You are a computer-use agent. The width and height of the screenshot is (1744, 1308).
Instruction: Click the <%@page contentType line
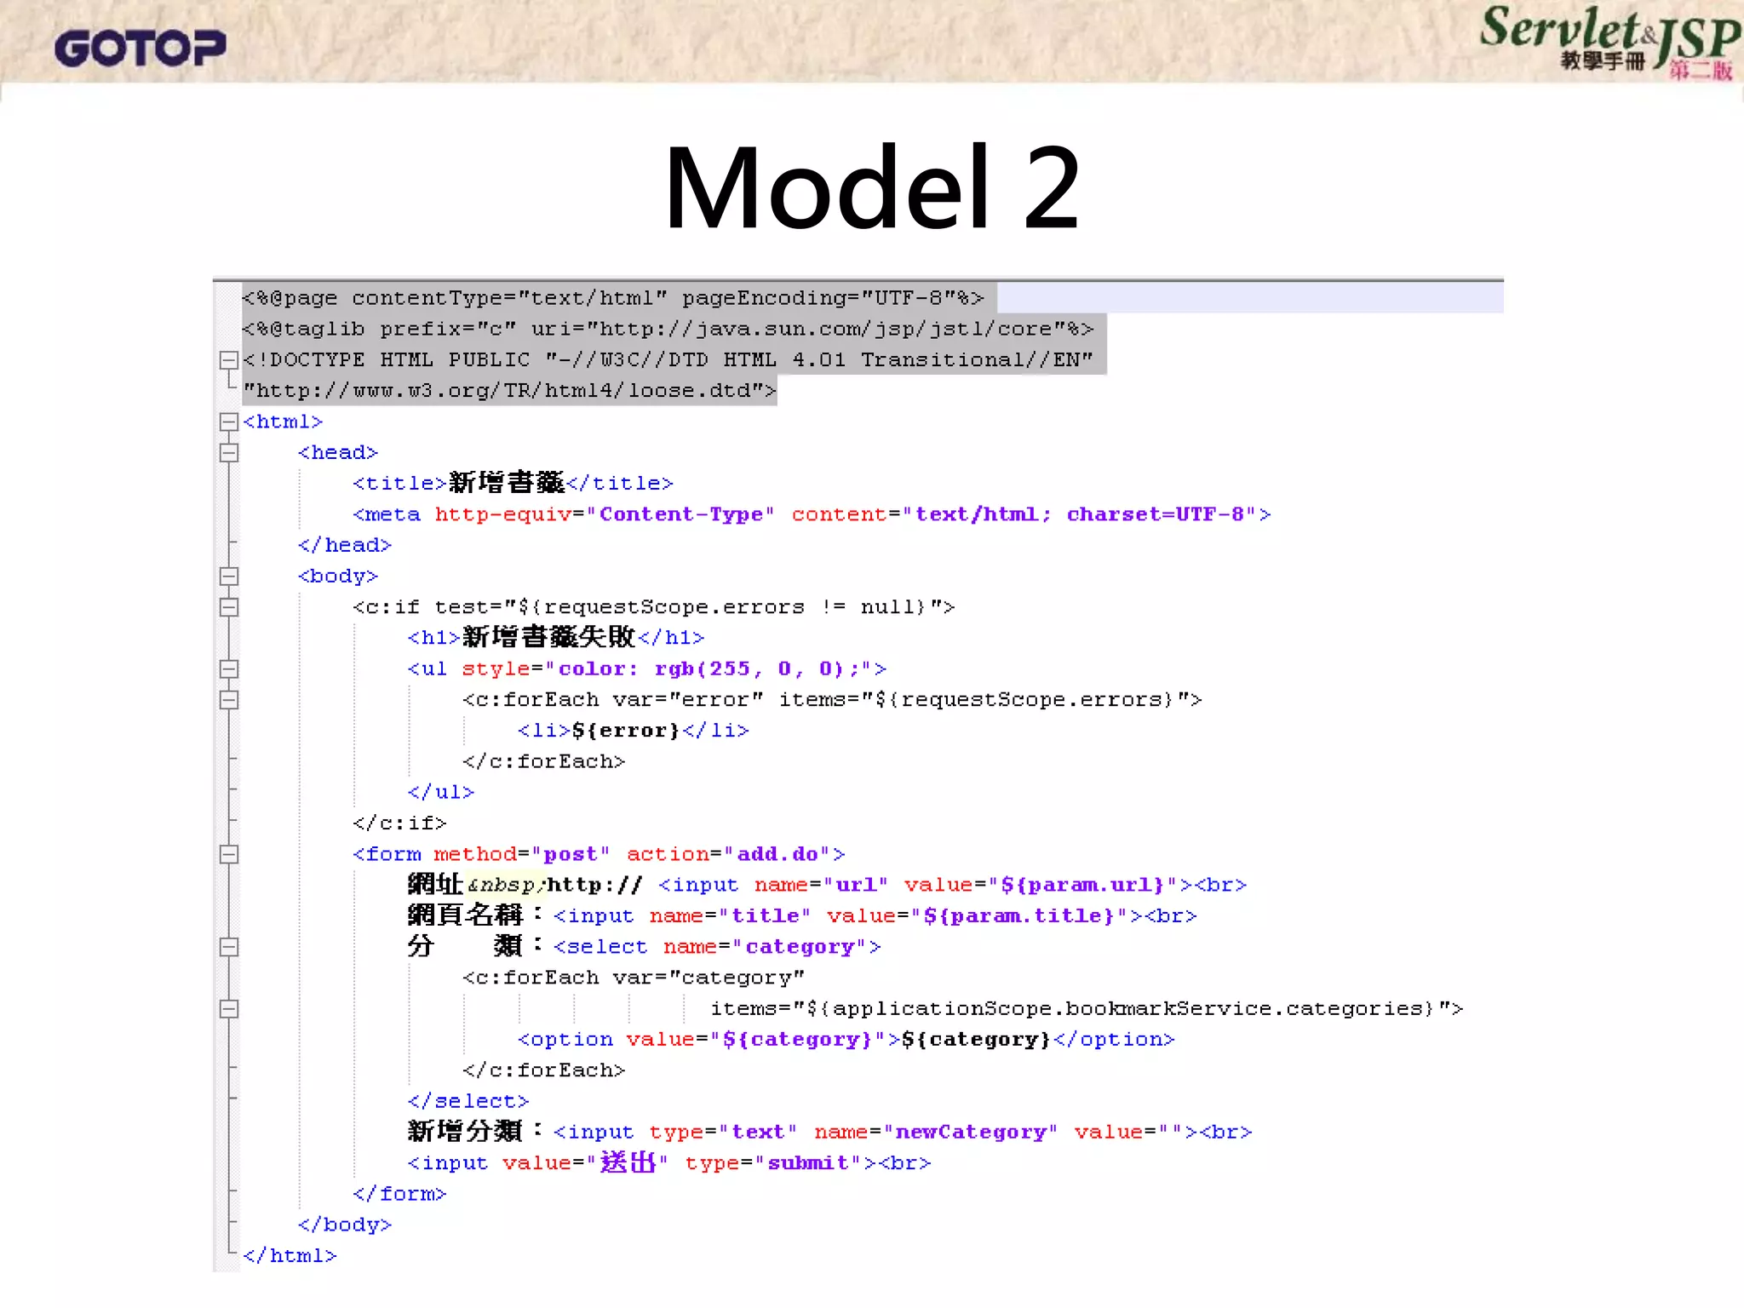[x=613, y=298]
